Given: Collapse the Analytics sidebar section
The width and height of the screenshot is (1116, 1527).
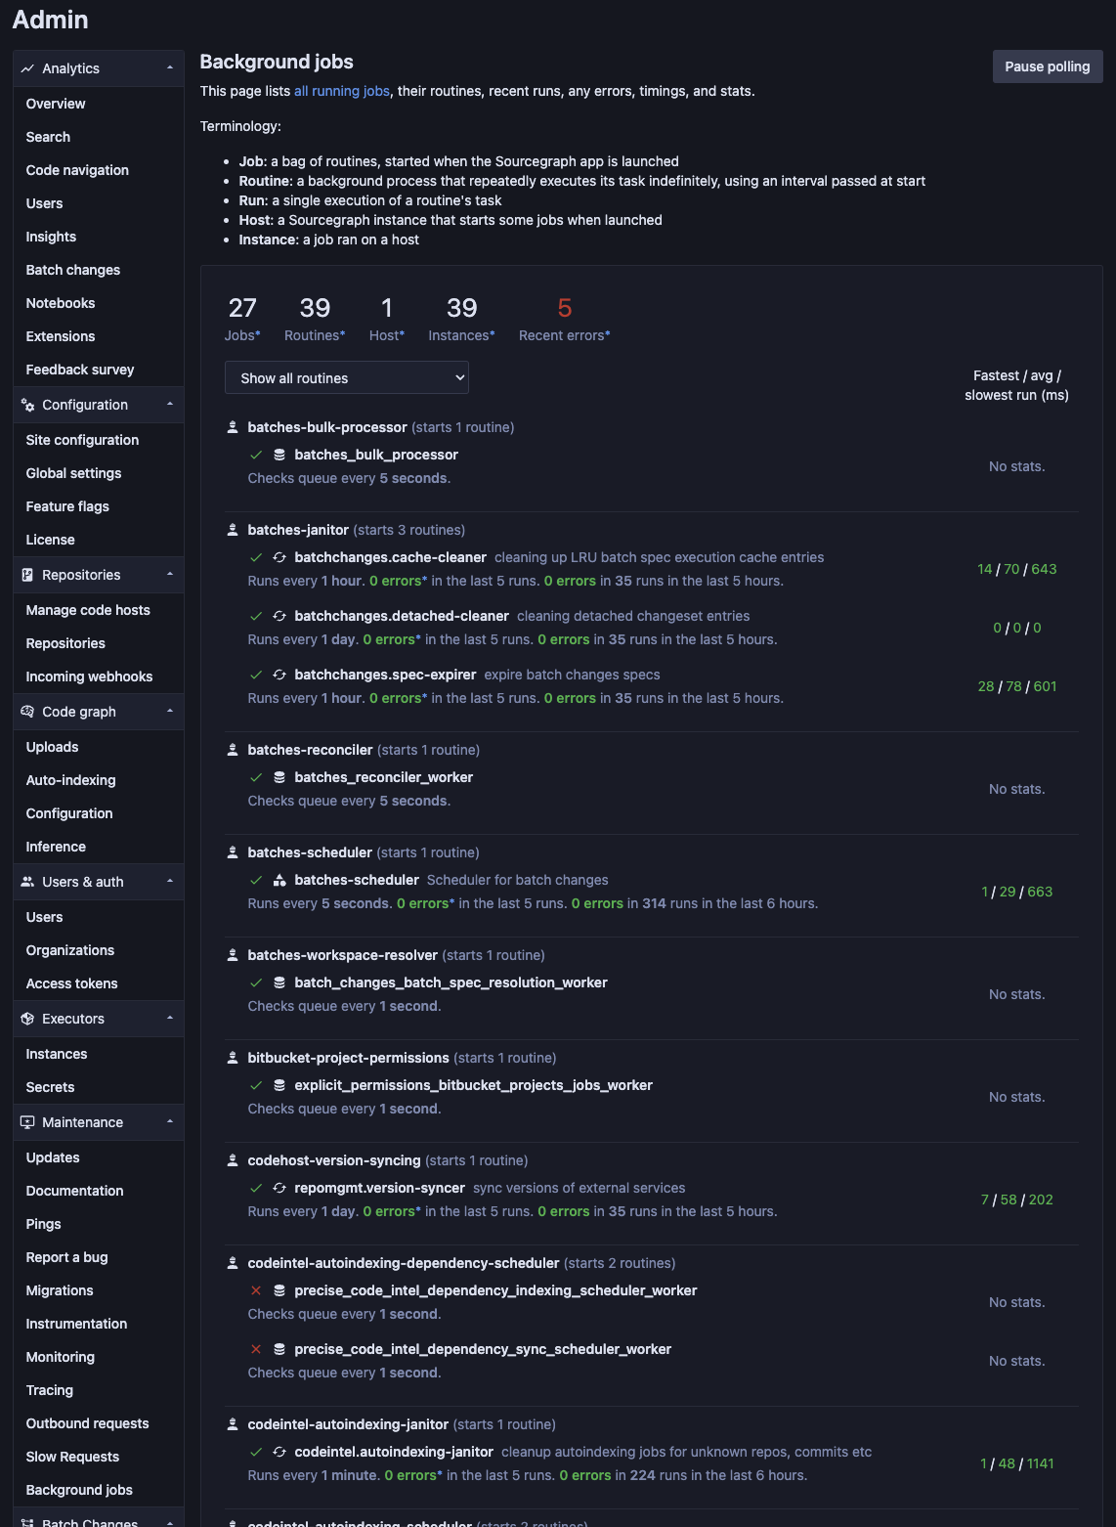Looking at the screenshot, I should coord(170,67).
